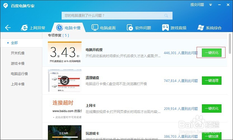Click the 电脑运行卡慢;C盘空间不足 description
Screen dimensions: 233x140
(116, 84)
